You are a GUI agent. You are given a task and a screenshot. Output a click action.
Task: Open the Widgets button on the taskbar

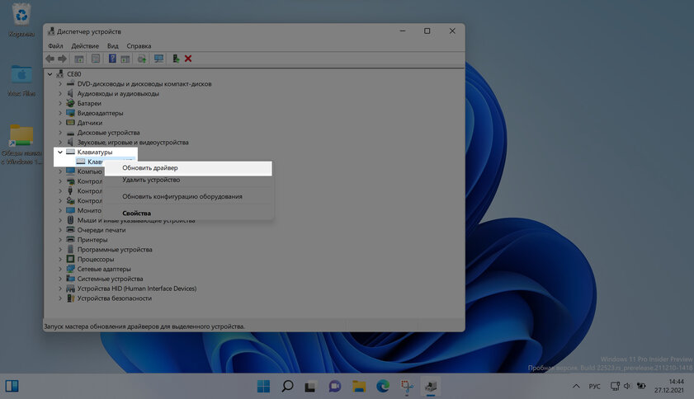point(12,386)
